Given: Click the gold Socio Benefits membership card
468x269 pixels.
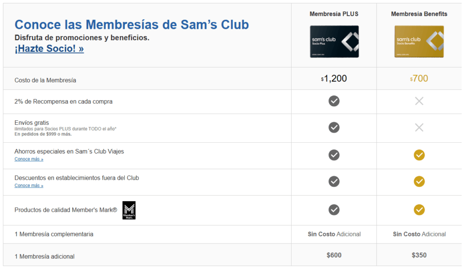Looking at the screenshot, I should coord(419,42).
